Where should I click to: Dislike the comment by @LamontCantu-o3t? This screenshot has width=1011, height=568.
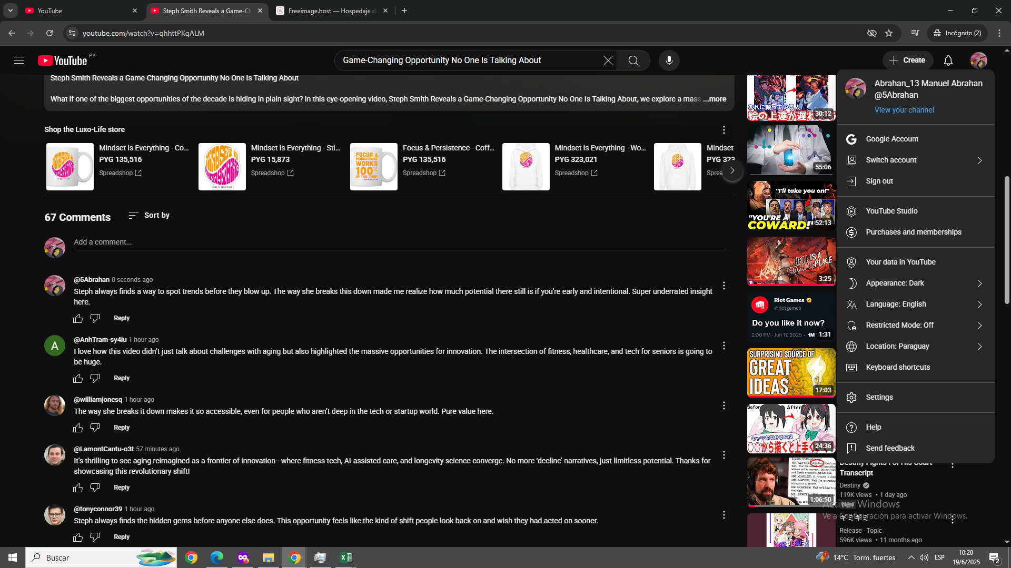[95, 488]
